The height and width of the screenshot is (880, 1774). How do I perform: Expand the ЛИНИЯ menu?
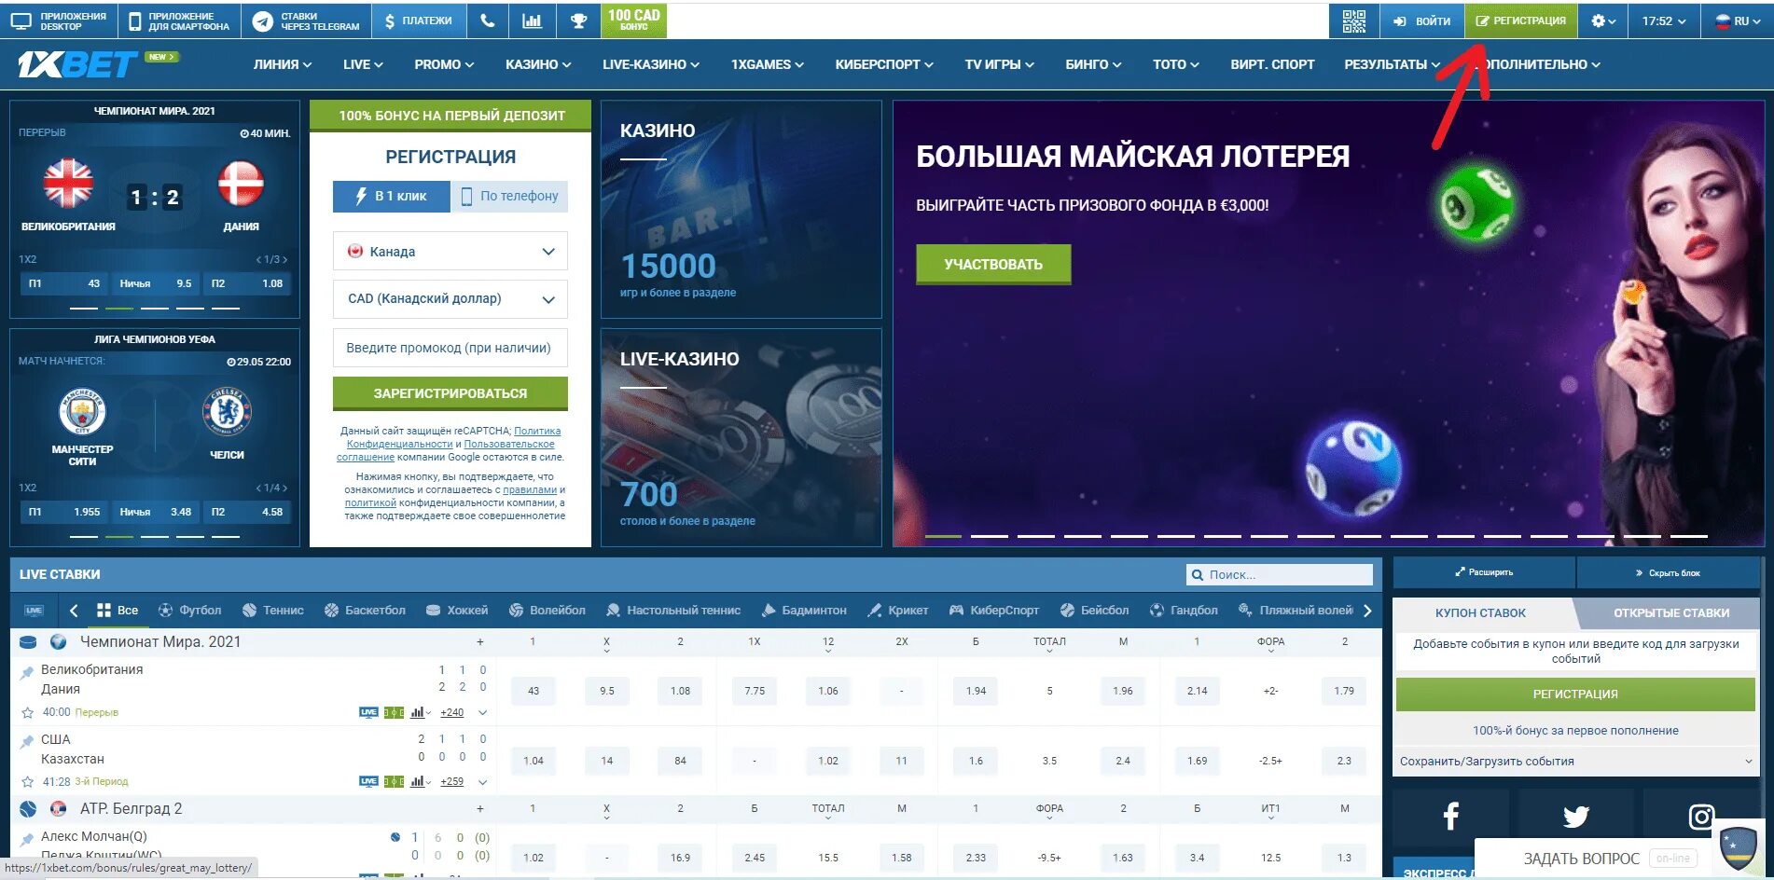[x=282, y=64]
